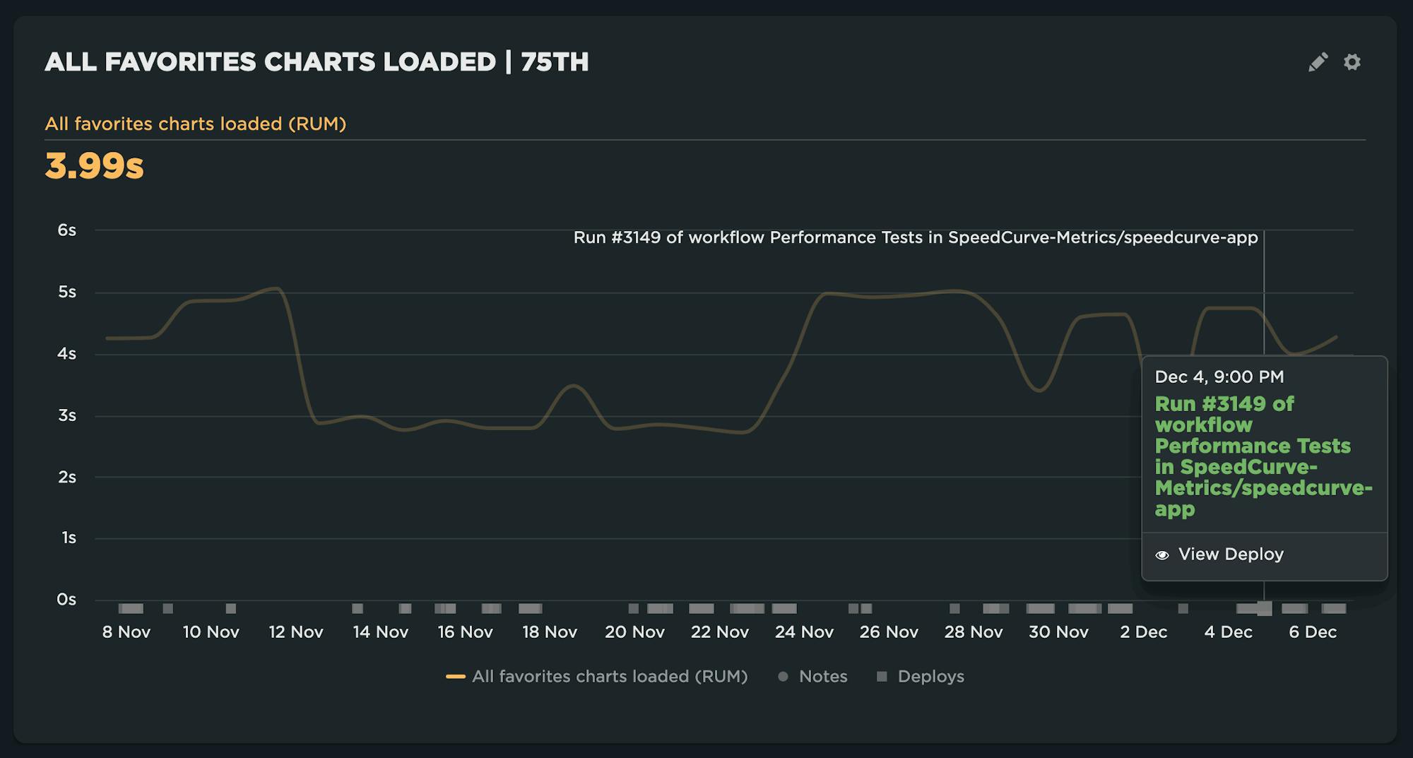
Task: Click the chart title ALL FAVORITES CHARTS LOADED
Action: (316, 62)
